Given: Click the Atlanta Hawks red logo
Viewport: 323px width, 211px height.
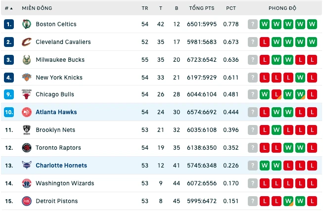Looking at the screenshot, I should tap(27, 112).
